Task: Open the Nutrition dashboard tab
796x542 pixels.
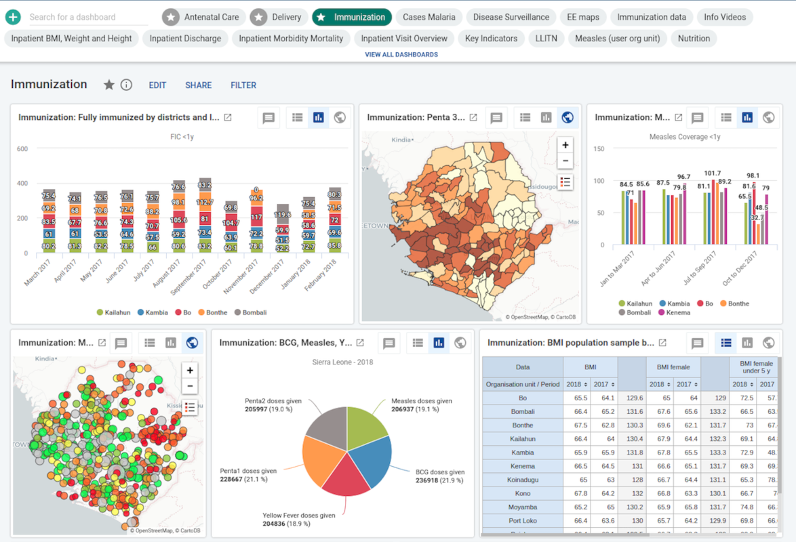Action: click(x=694, y=38)
